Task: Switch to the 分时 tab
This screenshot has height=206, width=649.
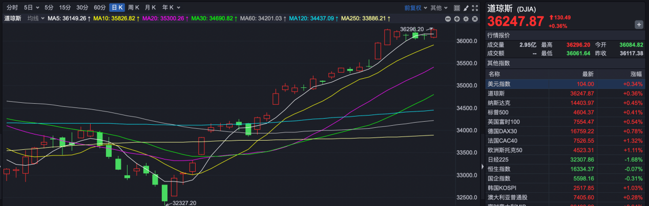Action: click(12, 8)
